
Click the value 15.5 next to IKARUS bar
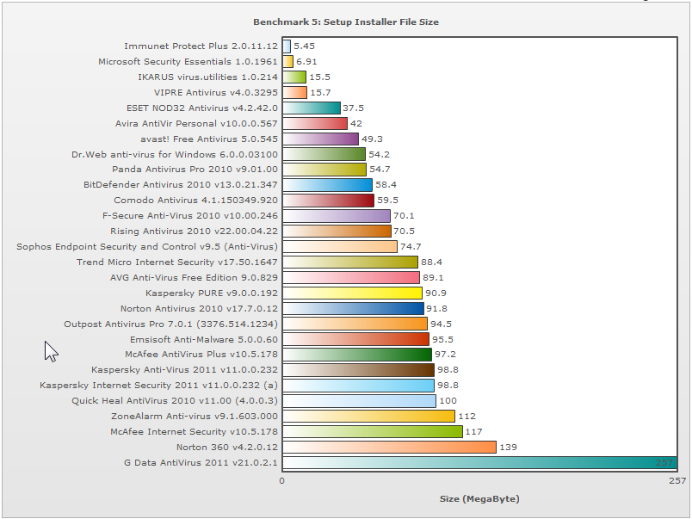coord(319,77)
